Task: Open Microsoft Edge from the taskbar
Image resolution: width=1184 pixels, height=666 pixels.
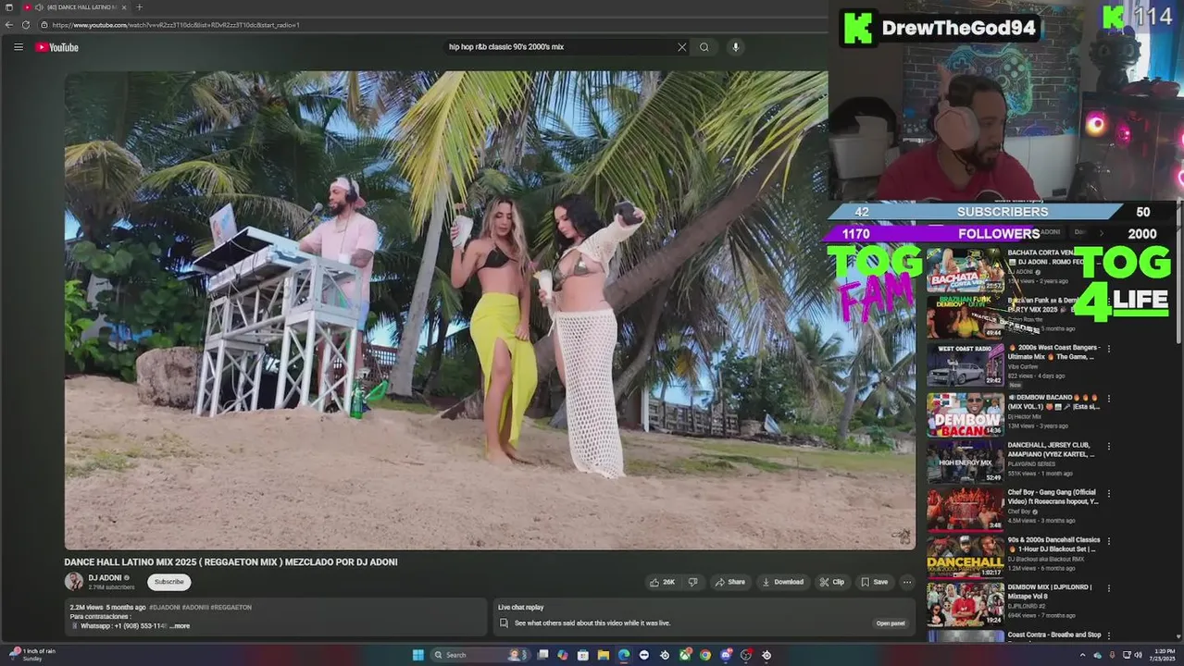Action: click(x=623, y=655)
